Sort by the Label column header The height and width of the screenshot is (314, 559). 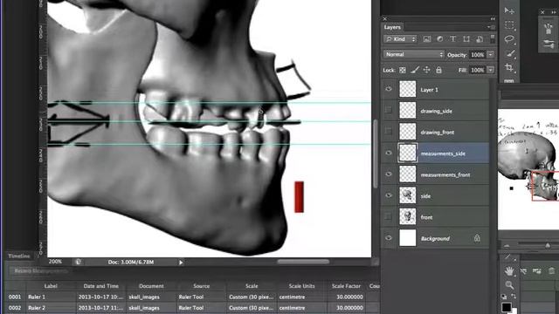(x=51, y=286)
